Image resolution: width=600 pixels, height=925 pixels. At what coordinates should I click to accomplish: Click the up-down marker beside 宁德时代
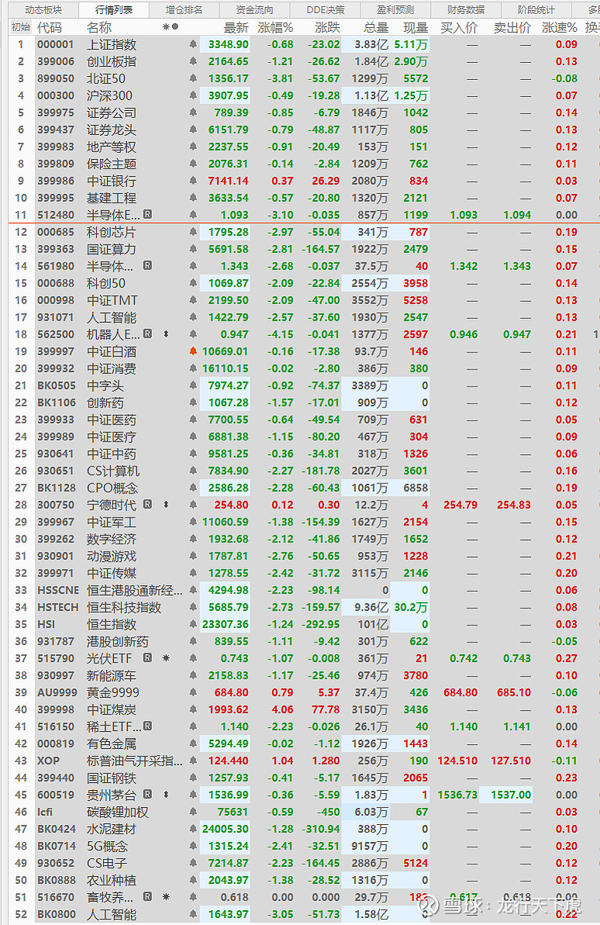166,504
